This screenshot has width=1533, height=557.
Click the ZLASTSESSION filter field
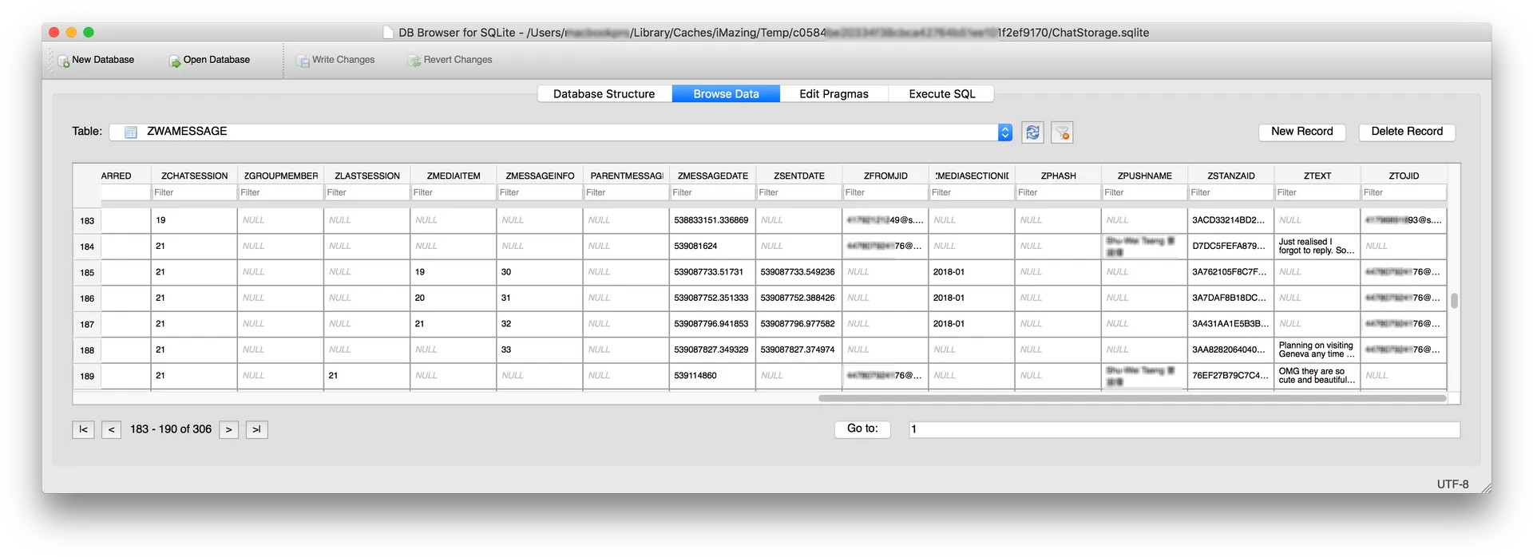click(x=366, y=192)
